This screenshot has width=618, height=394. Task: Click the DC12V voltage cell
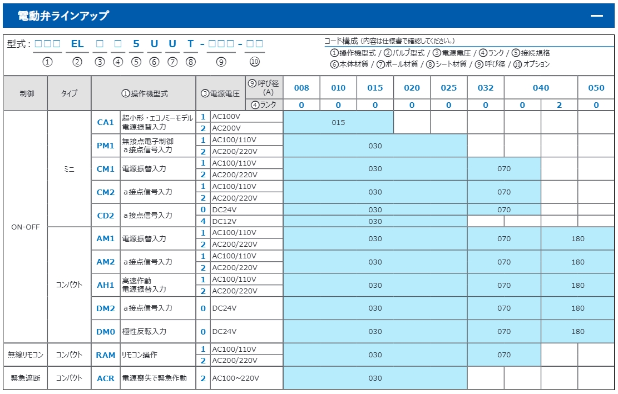coord(247,221)
